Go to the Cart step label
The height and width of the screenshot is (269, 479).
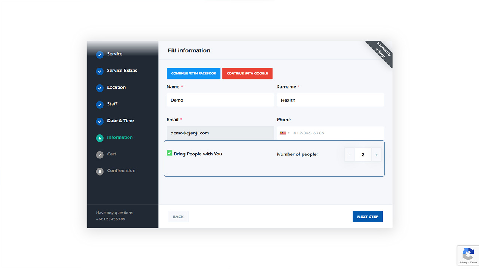coord(112,154)
